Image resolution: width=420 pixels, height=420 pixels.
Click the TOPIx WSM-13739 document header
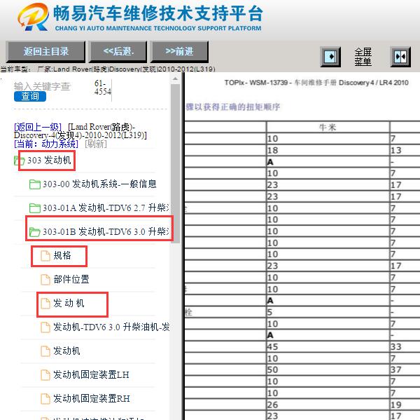[316, 83]
